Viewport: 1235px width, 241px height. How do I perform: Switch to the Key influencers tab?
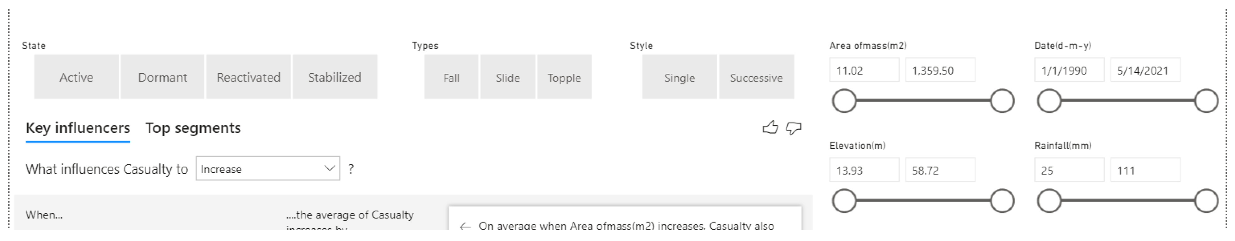click(x=78, y=128)
